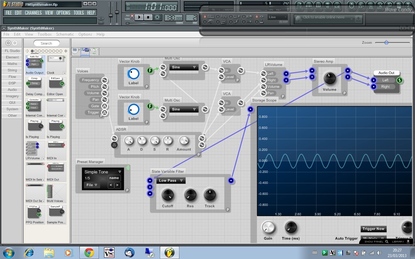This screenshot has height=259, width=415.
Task: Click the Trigger Now button
Action: [x=373, y=229]
